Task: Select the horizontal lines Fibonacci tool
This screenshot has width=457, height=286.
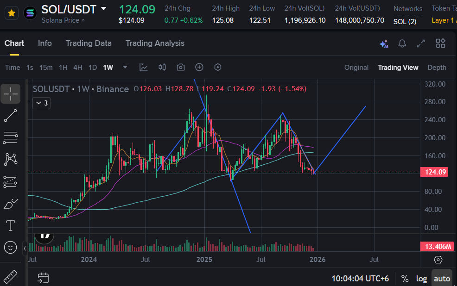Action: [x=11, y=137]
